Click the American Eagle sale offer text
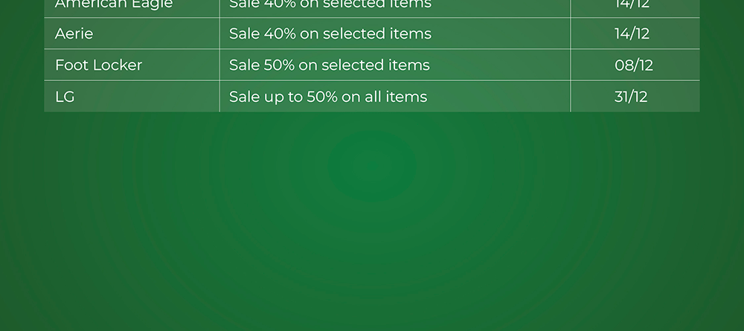 [x=330, y=4]
